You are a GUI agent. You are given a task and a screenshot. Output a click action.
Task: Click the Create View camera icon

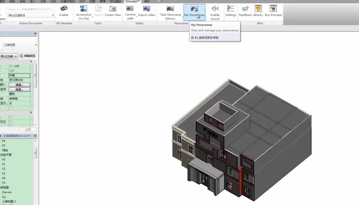[113, 9]
